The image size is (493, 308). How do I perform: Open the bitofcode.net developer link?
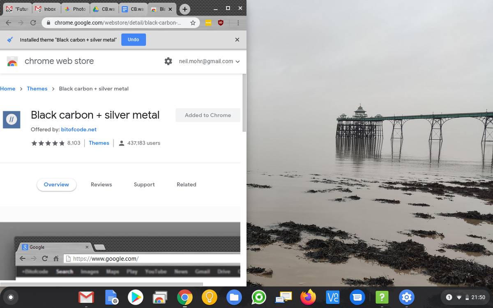tap(79, 129)
